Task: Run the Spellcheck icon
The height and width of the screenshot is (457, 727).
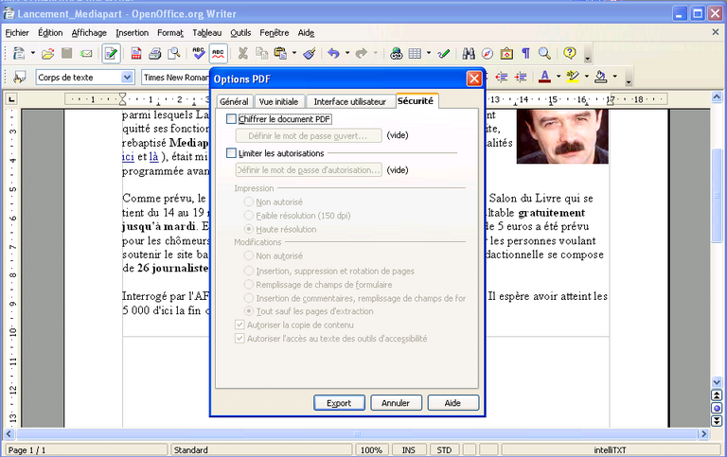Action: click(x=199, y=54)
